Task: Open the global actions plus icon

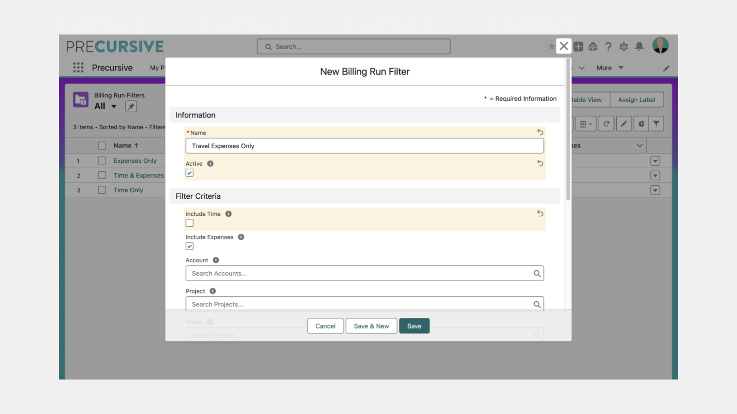Action: [579, 46]
